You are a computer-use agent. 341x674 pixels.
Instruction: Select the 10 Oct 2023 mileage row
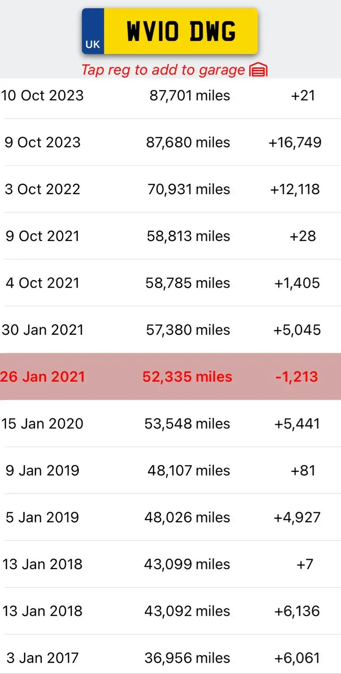point(170,96)
